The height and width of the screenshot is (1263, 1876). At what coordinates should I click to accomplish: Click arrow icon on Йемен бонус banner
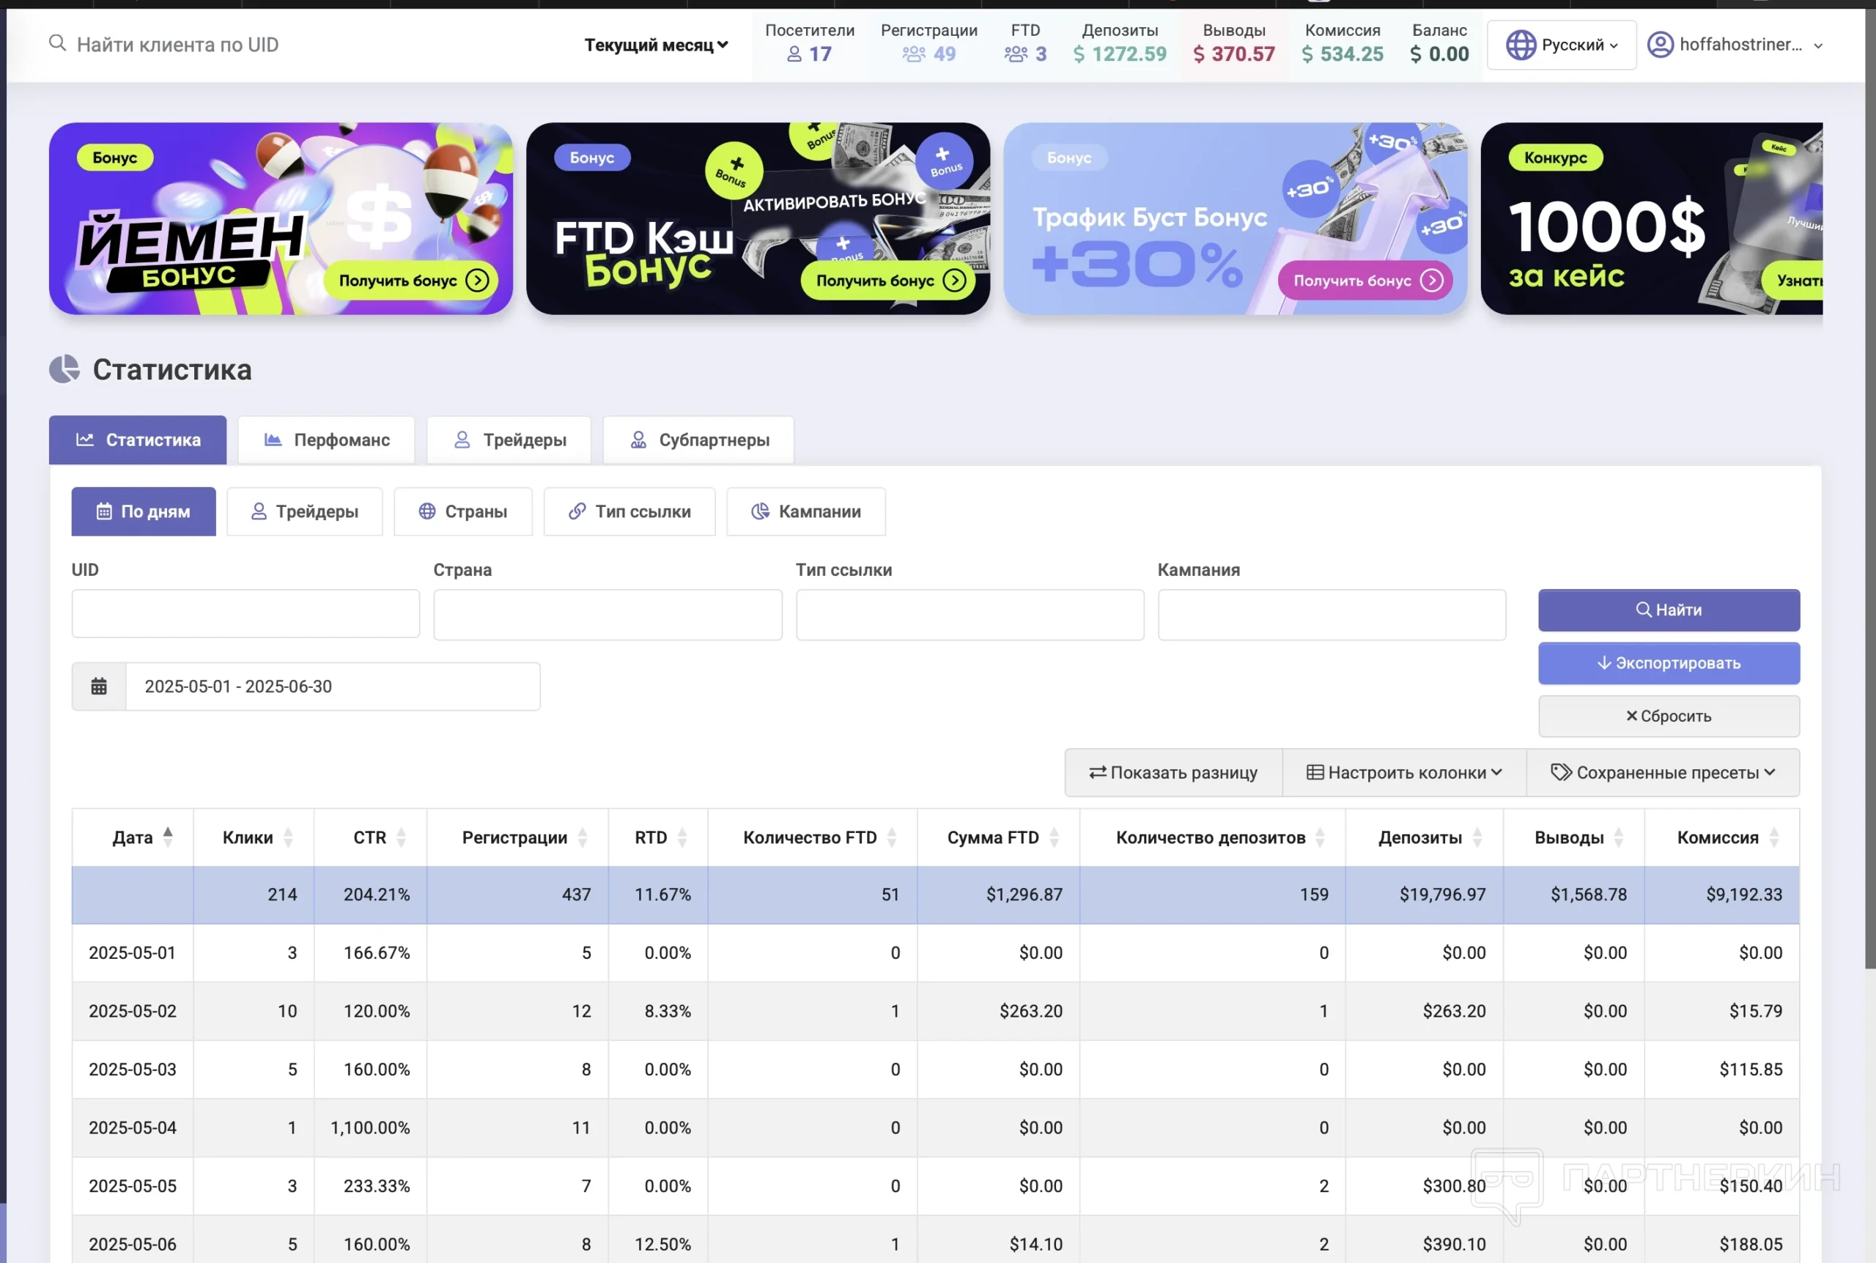tap(477, 281)
